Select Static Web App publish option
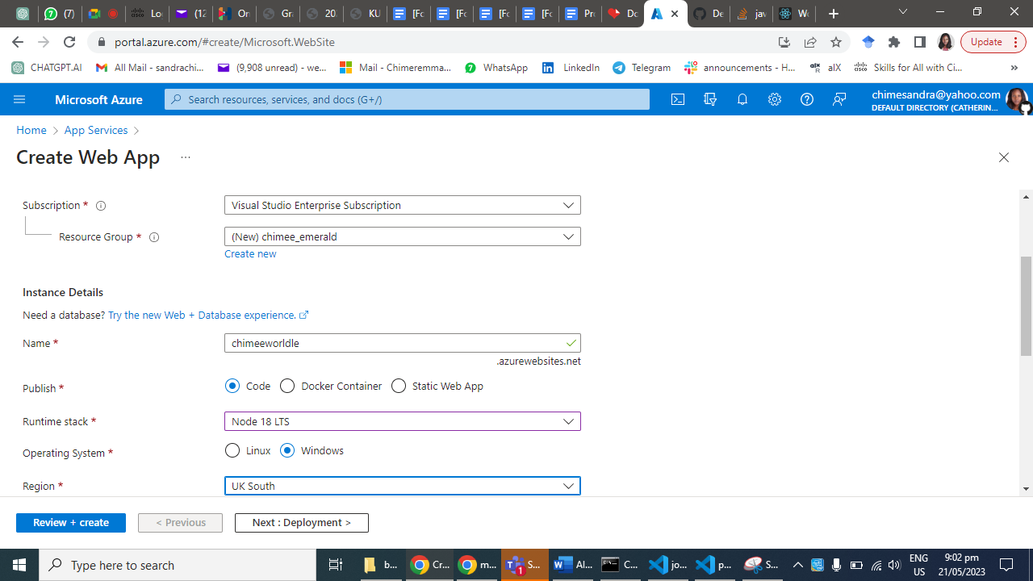The image size is (1033, 581). (x=399, y=386)
